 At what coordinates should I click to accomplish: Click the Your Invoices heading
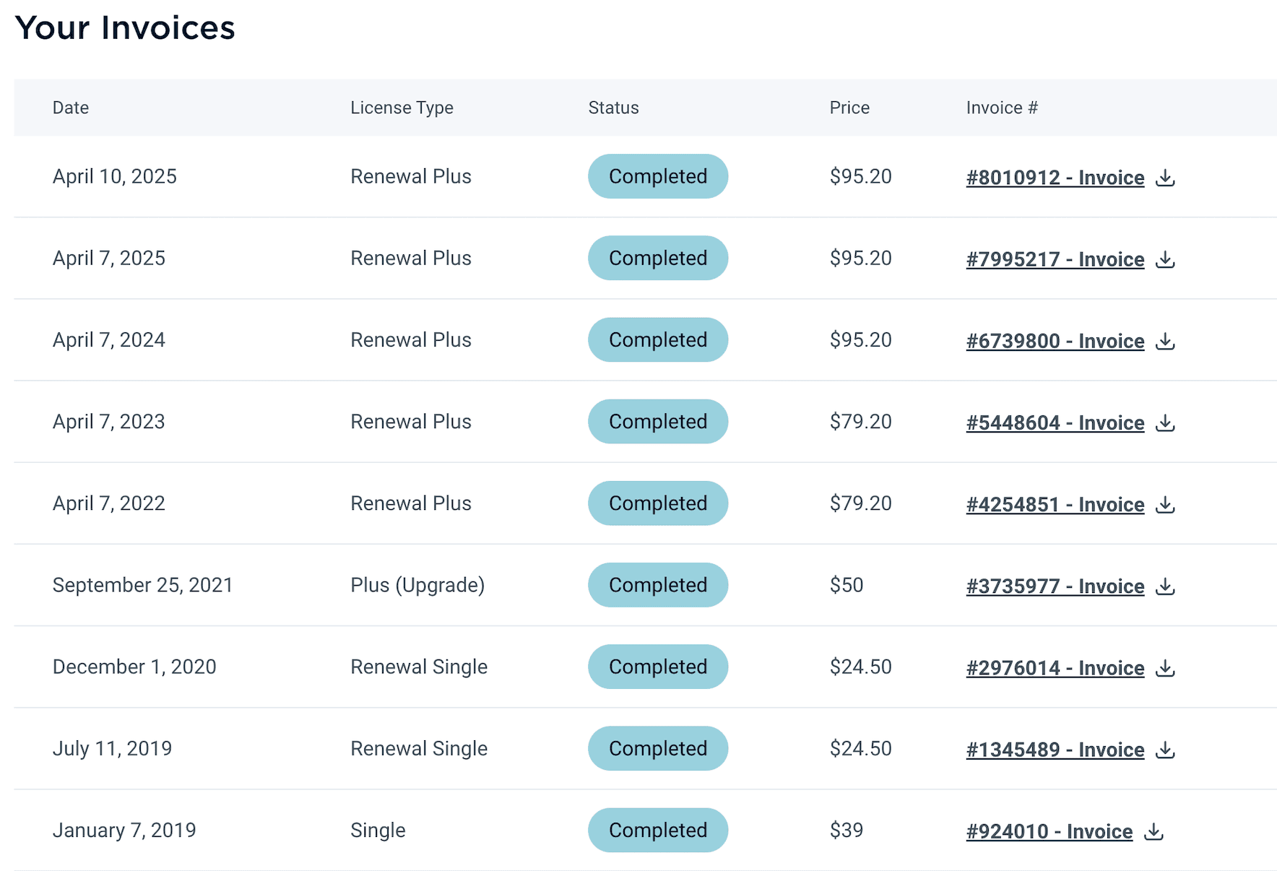pyautogui.click(x=126, y=28)
